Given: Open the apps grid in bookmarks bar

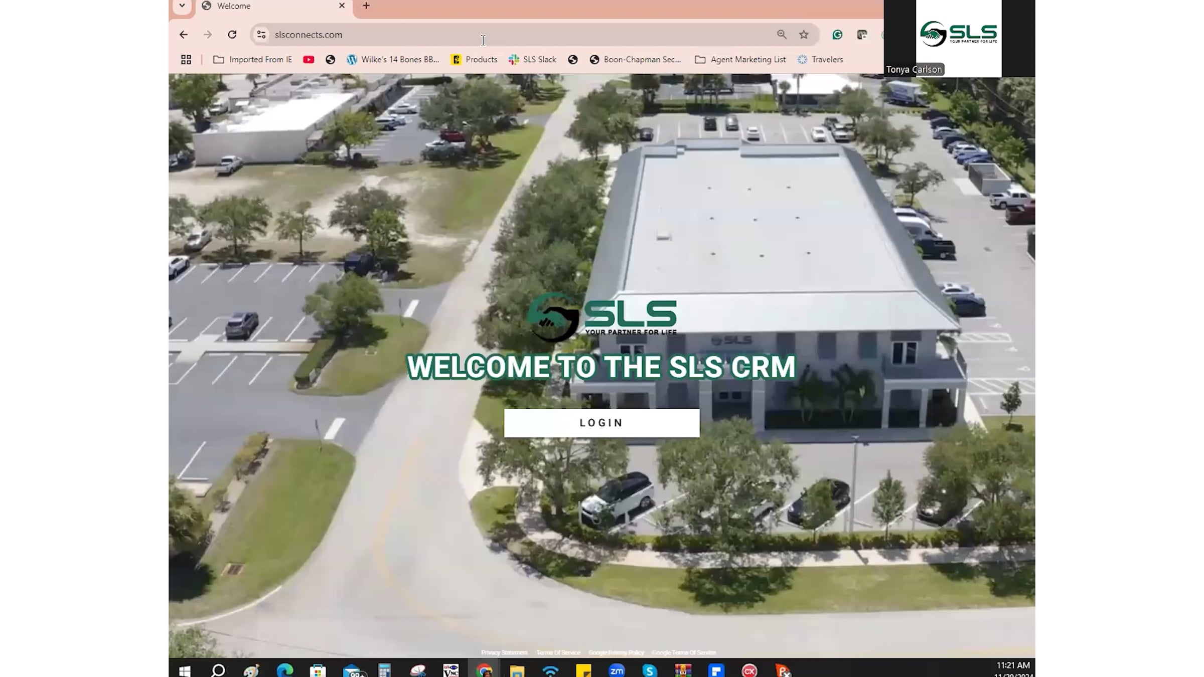Looking at the screenshot, I should tap(186, 60).
